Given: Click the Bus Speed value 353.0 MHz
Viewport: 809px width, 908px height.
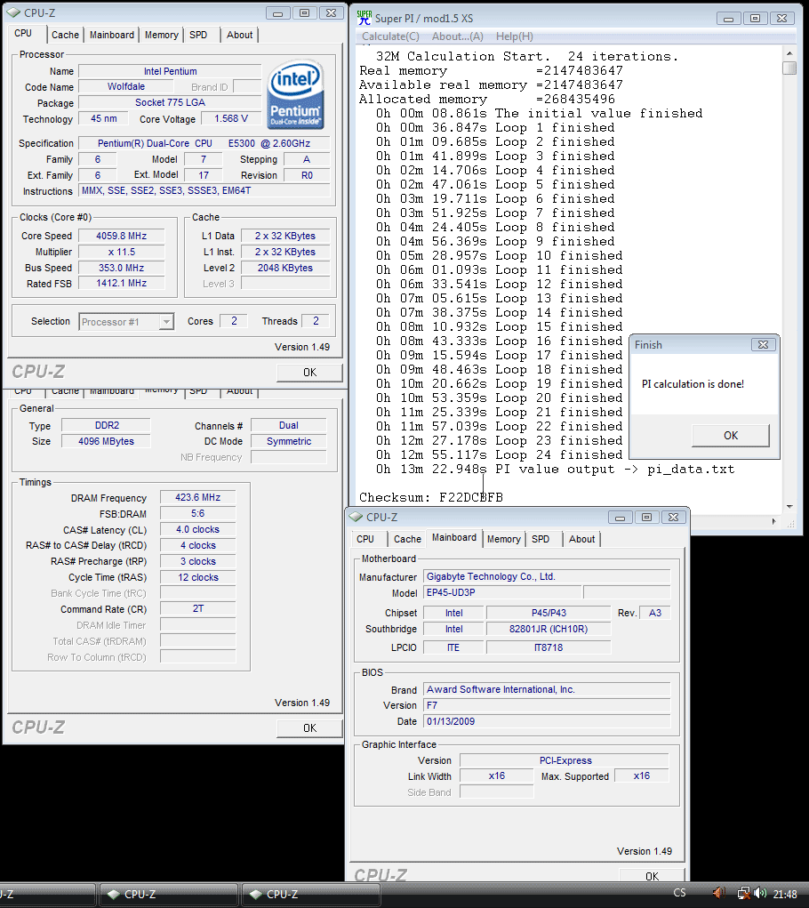Looking at the screenshot, I should click(x=122, y=268).
